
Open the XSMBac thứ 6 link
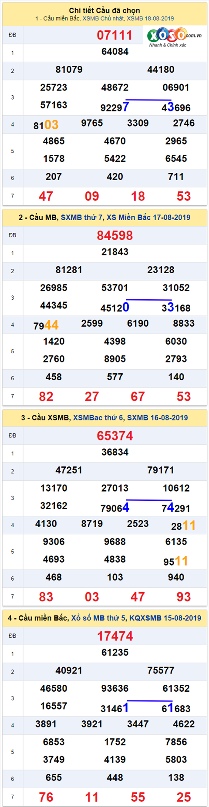[x=98, y=418]
